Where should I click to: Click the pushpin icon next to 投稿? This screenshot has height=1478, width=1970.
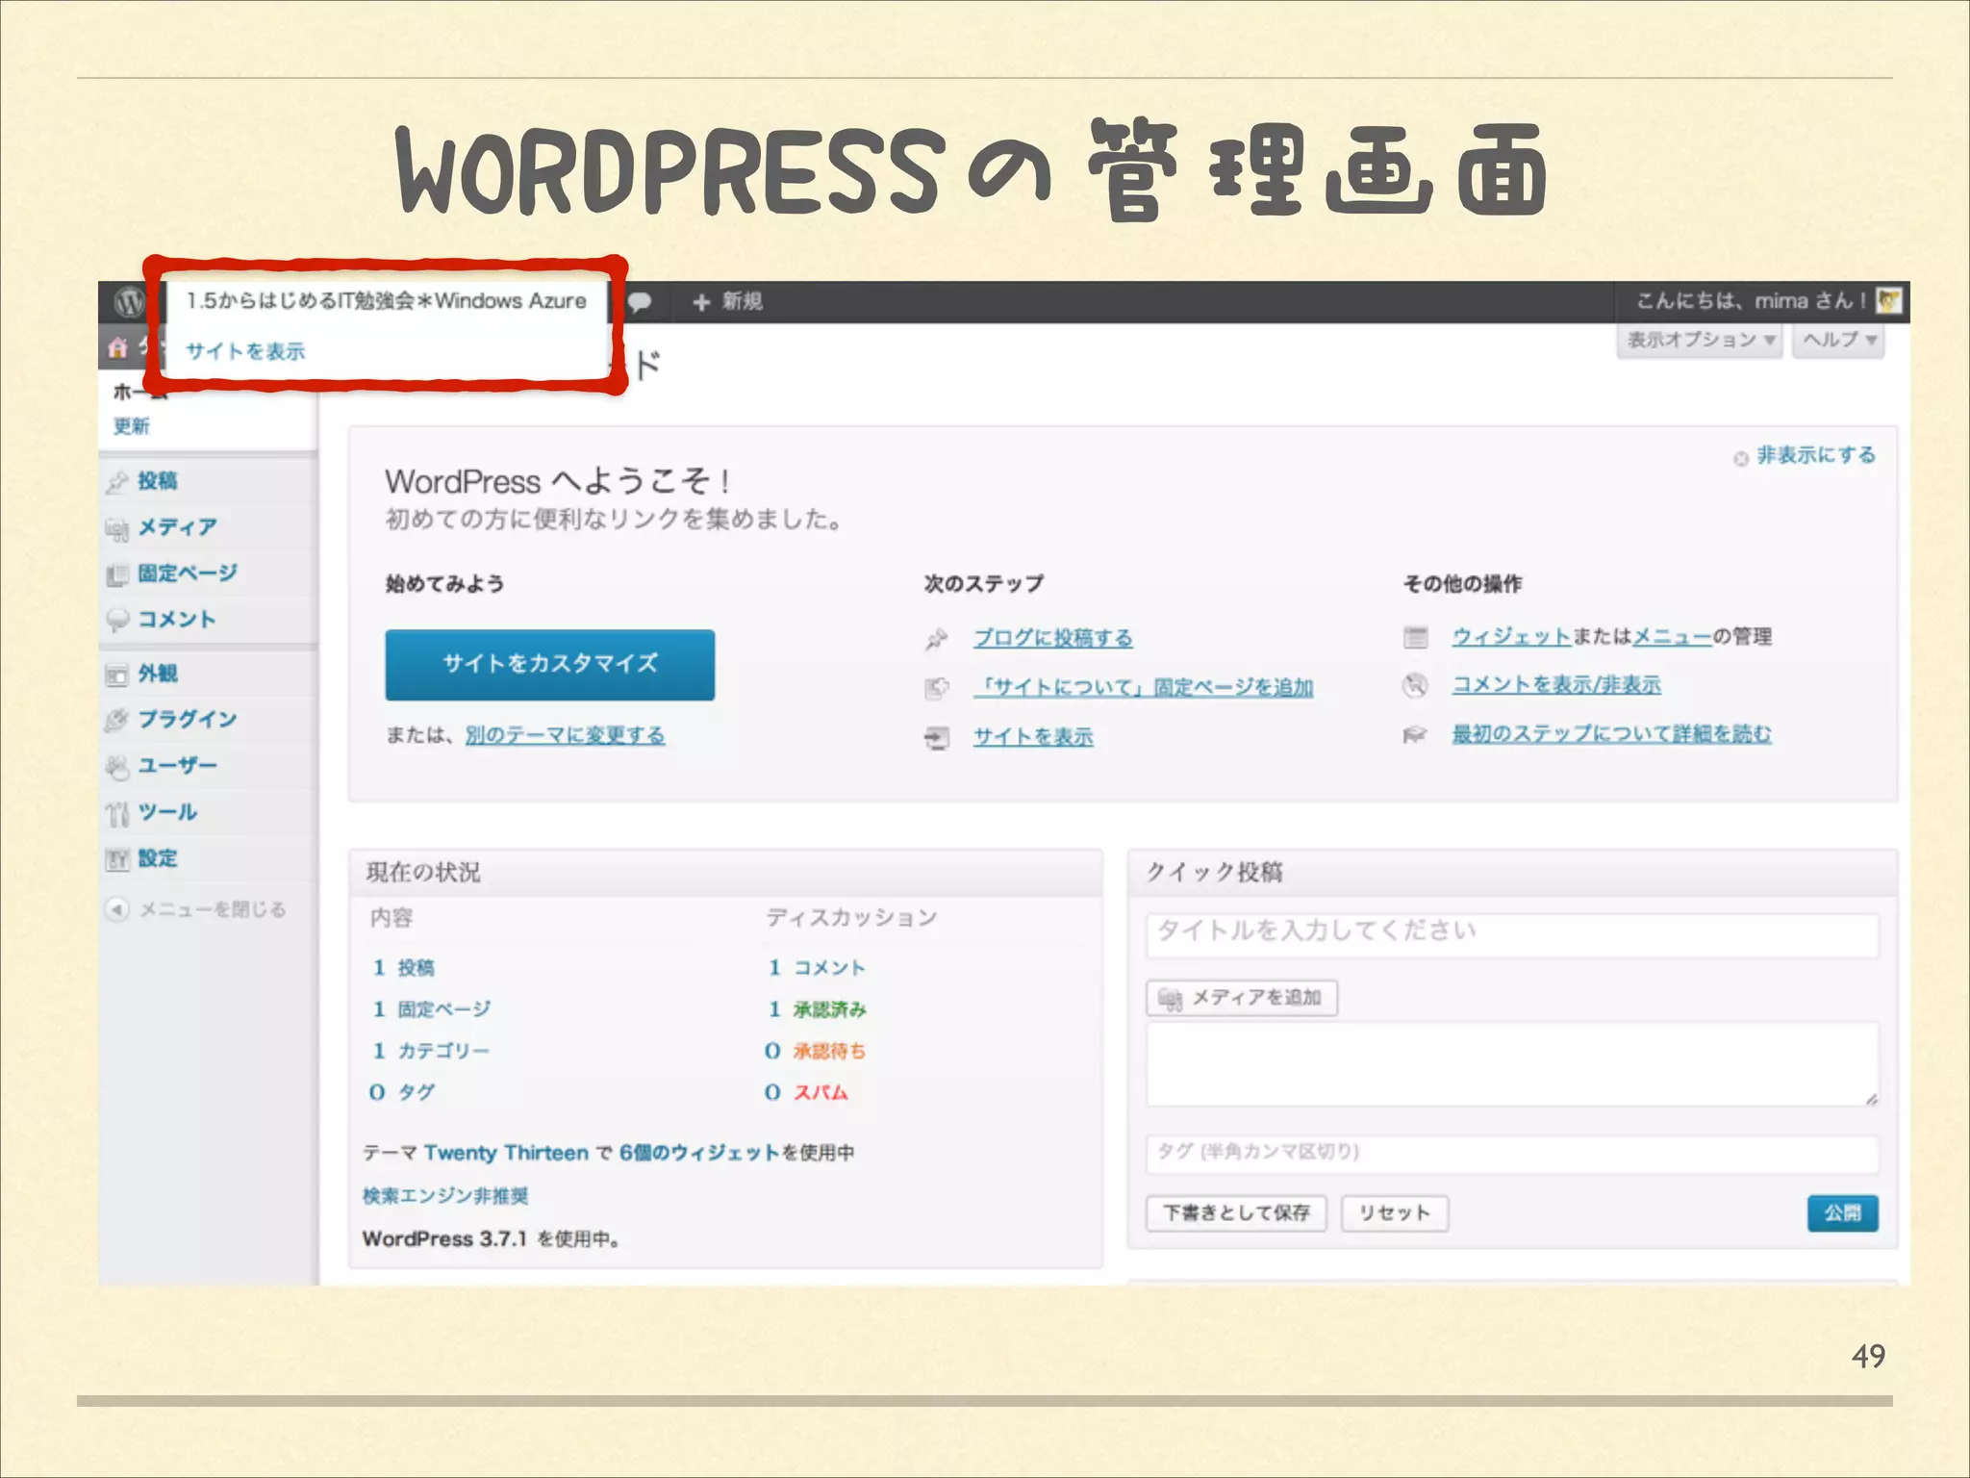tap(117, 481)
